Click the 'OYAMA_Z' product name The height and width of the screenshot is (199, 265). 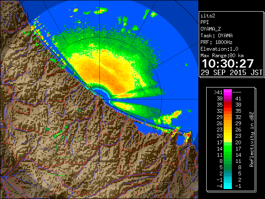pyautogui.click(x=211, y=29)
